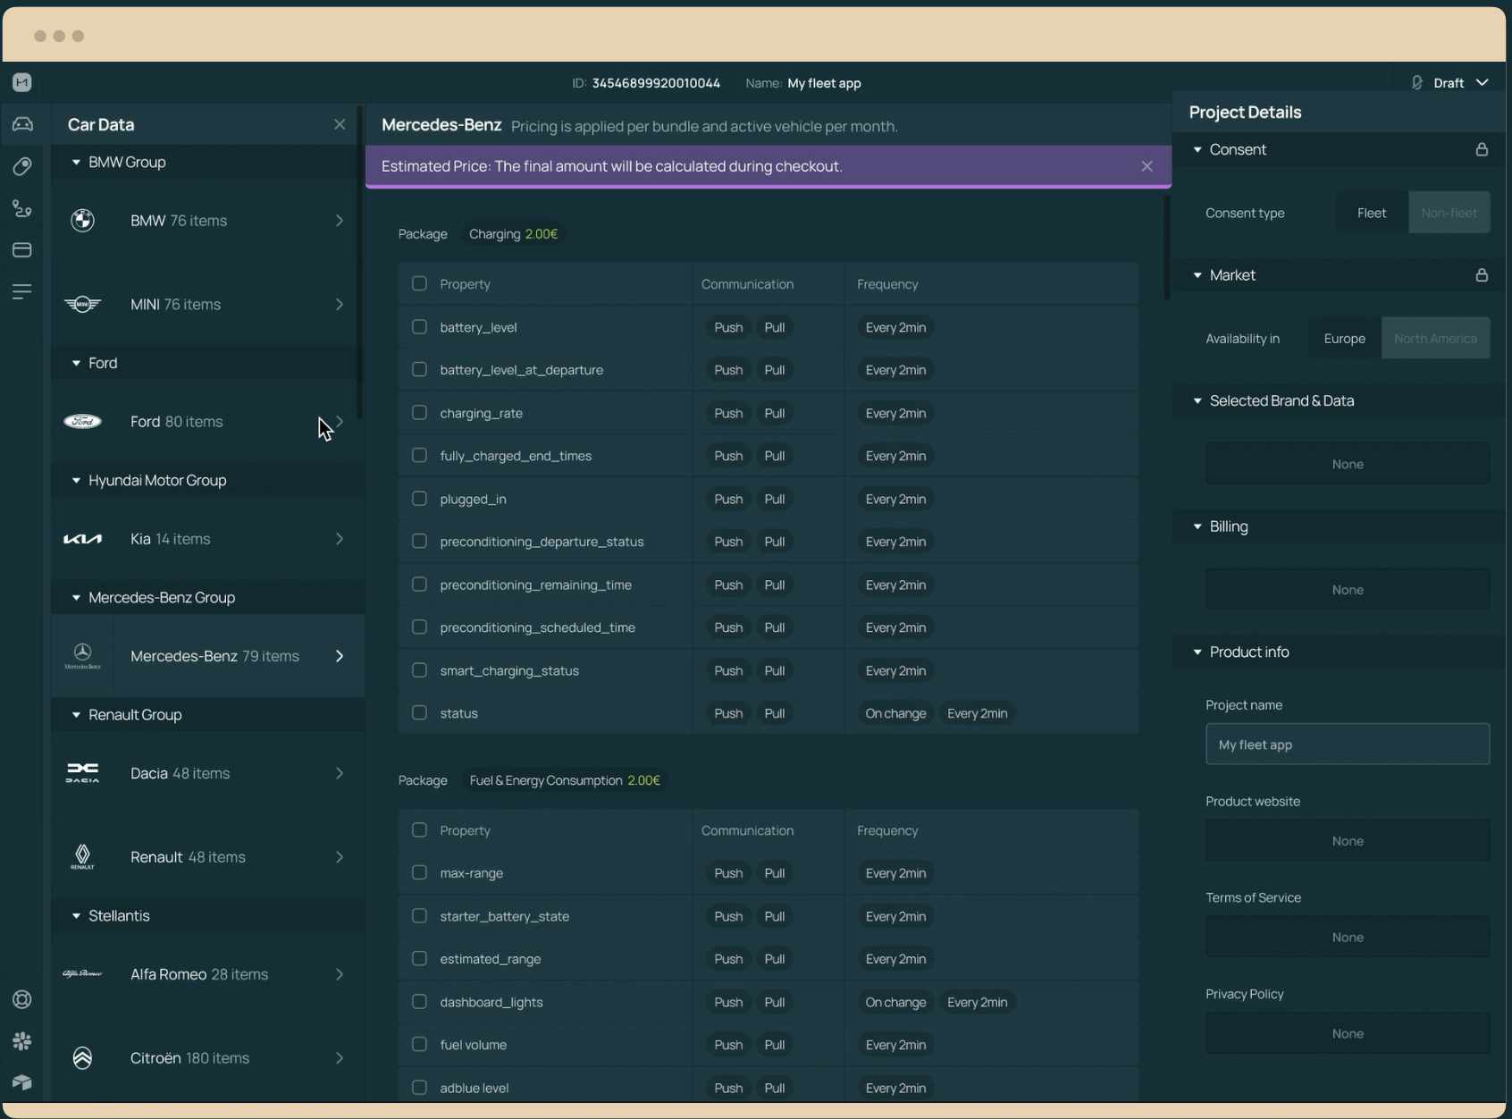The width and height of the screenshot is (1512, 1119).
Task: Click the MINI brand logo
Action: pos(82,304)
